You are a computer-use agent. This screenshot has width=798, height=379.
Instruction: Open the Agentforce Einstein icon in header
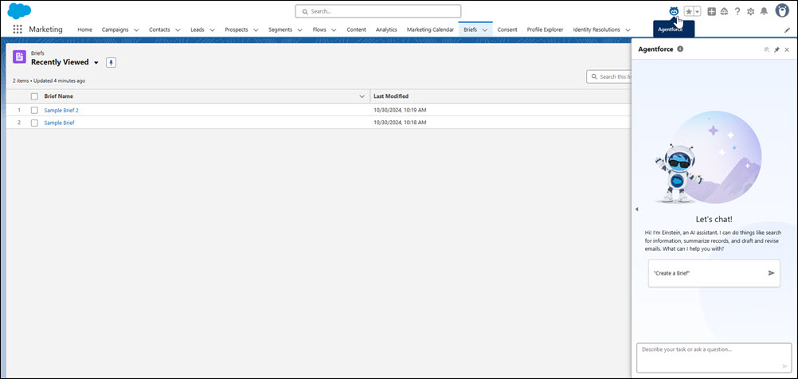click(674, 11)
